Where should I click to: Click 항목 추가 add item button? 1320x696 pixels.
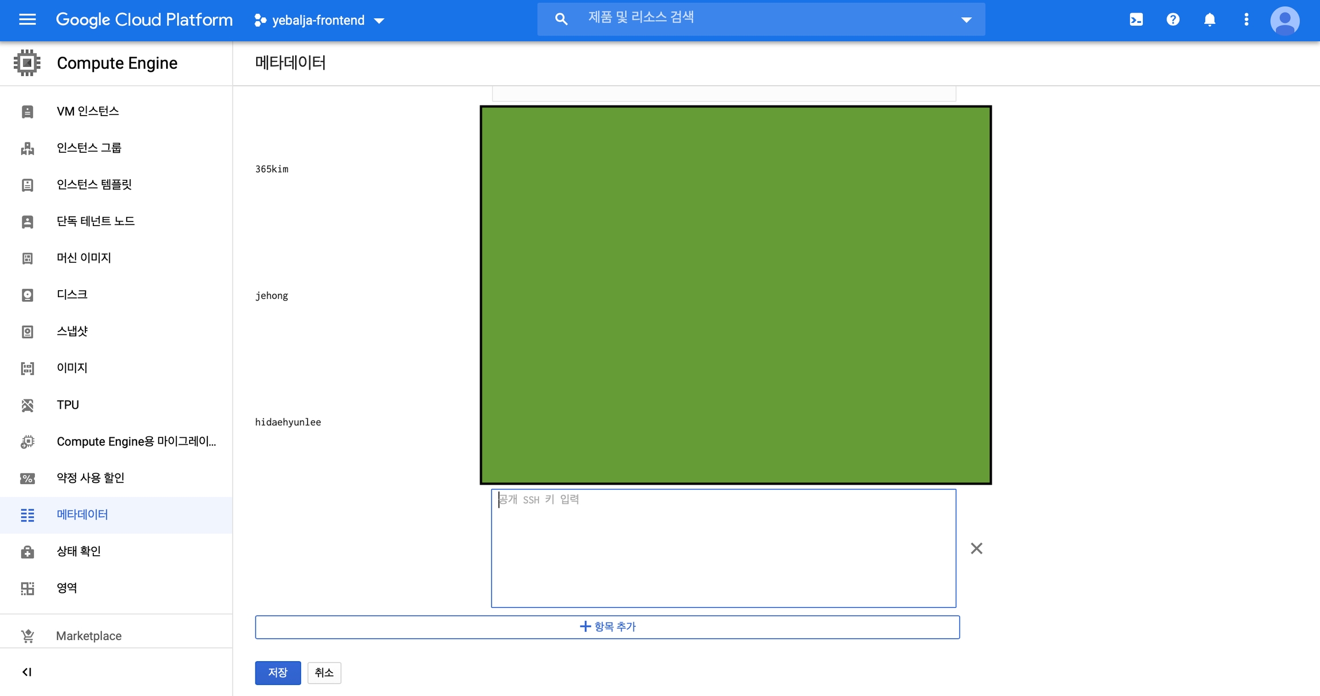607,627
